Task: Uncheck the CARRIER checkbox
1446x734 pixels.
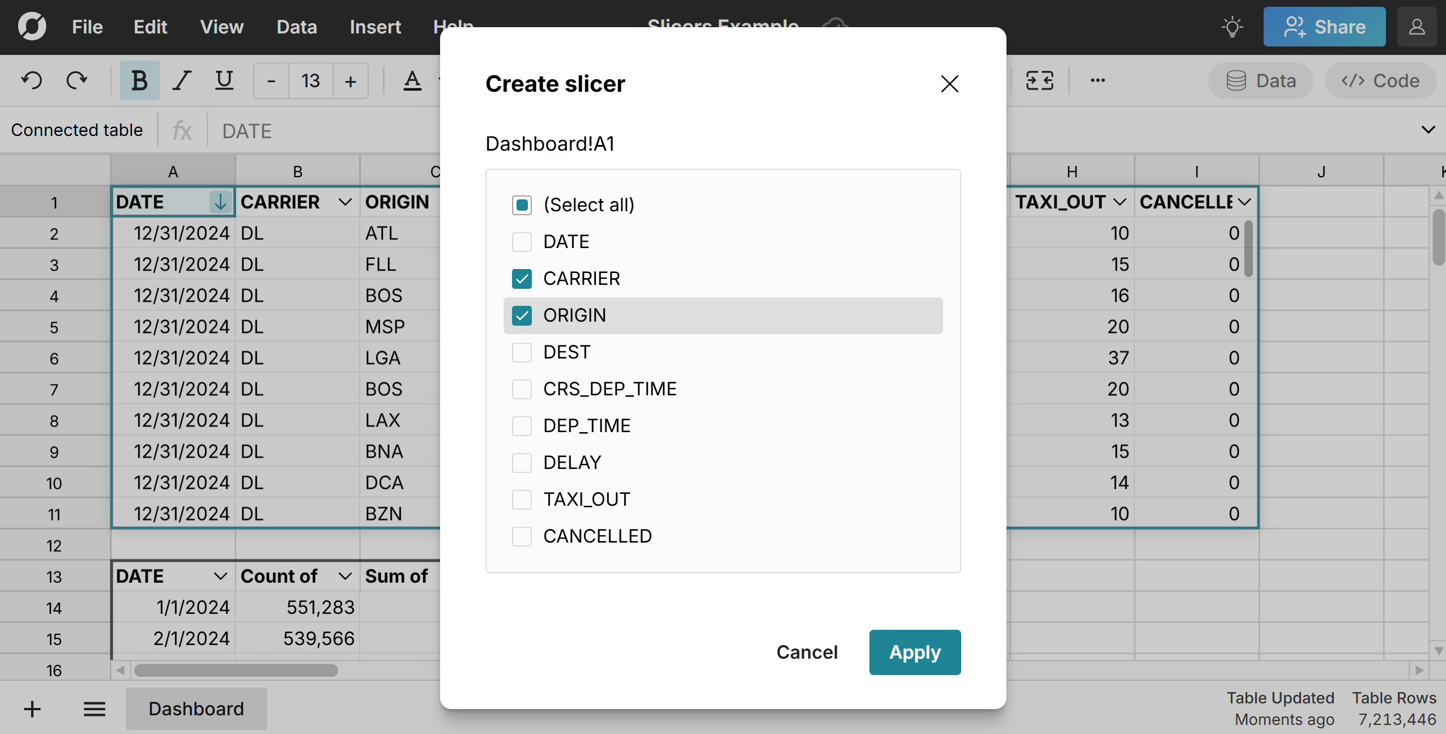Action: tap(521, 279)
